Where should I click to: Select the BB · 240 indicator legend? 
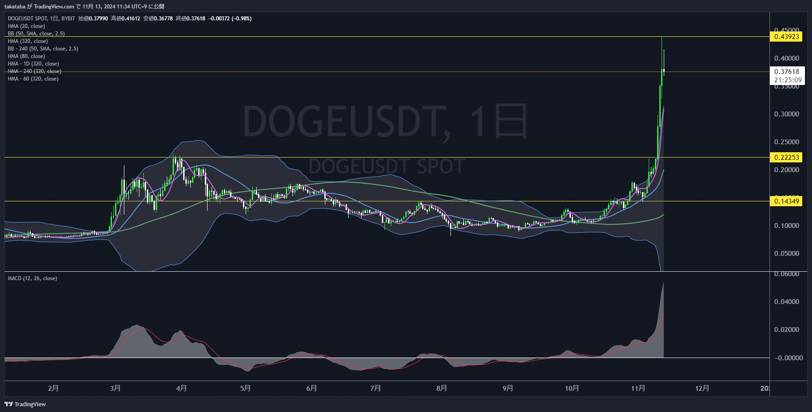[x=43, y=49]
